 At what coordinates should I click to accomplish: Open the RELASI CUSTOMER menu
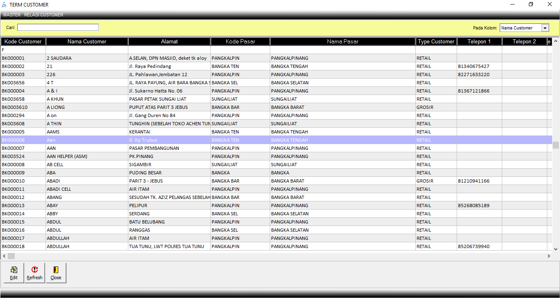point(43,15)
